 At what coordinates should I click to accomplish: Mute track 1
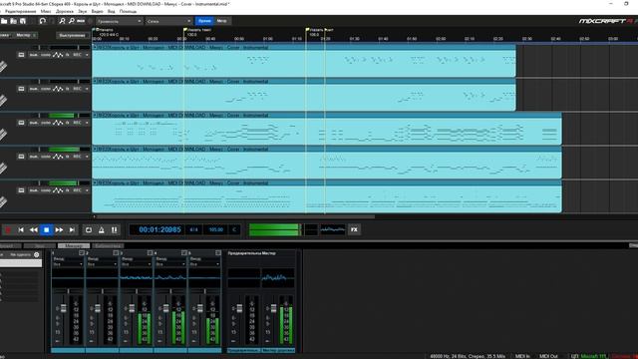(x=33, y=55)
